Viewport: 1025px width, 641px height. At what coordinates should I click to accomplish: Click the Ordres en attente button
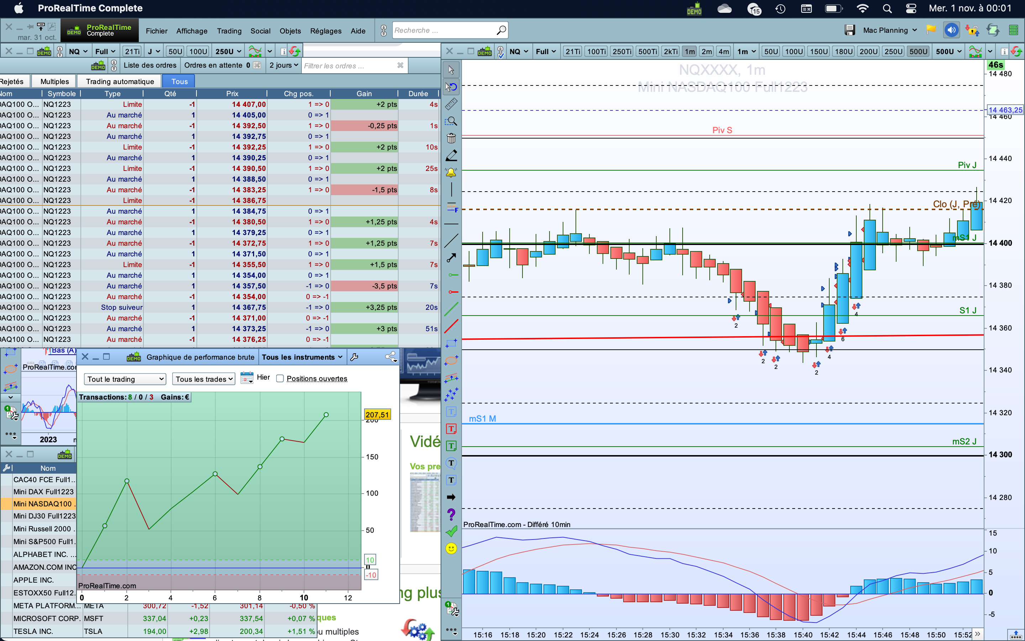[x=213, y=65]
